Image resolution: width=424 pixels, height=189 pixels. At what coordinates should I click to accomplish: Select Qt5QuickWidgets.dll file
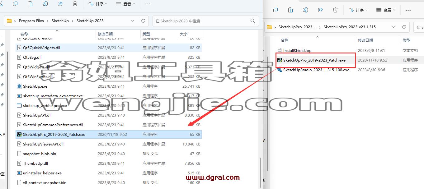[x=109, y=48]
